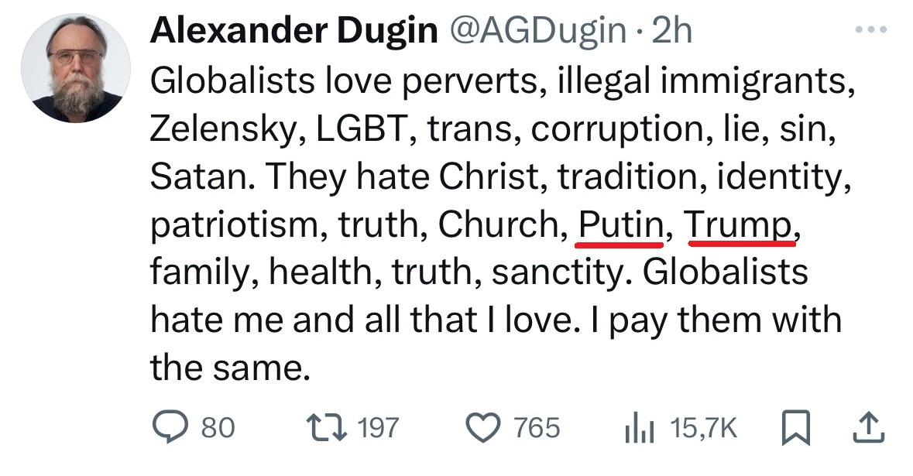Screen dimensions: 913x476
Task: Click the reply speech bubble icon
Action: (x=170, y=427)
